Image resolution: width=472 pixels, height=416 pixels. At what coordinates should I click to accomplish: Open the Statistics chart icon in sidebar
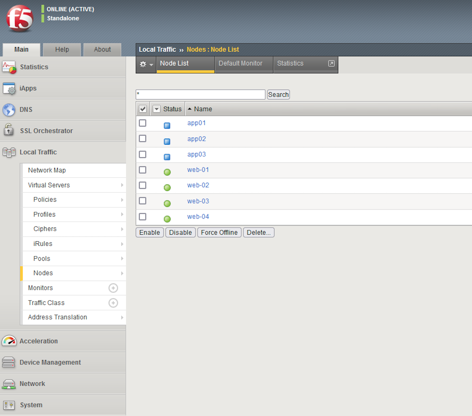coord(9,67)
